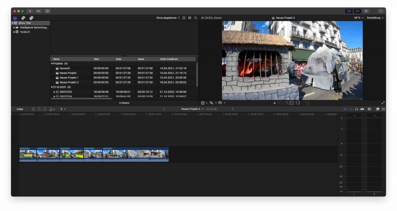Image resolution: width=397 pixels, height=211 pixels.
Task: Collapse the Ohne Titel library
Action: (13, 23)
